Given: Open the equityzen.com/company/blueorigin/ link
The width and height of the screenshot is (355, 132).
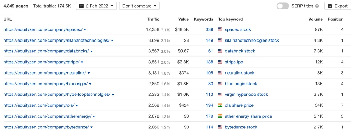Looking at the screenshot, I should [x=46, y=84].
